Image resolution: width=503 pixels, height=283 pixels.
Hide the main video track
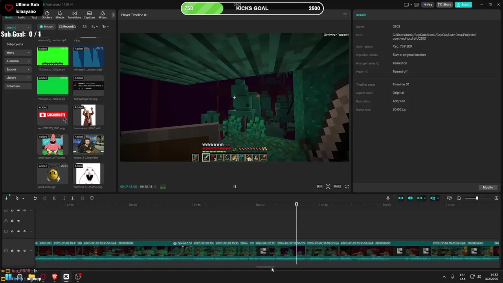[18, 250]
